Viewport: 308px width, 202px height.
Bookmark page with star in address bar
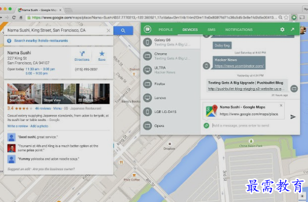286,18
